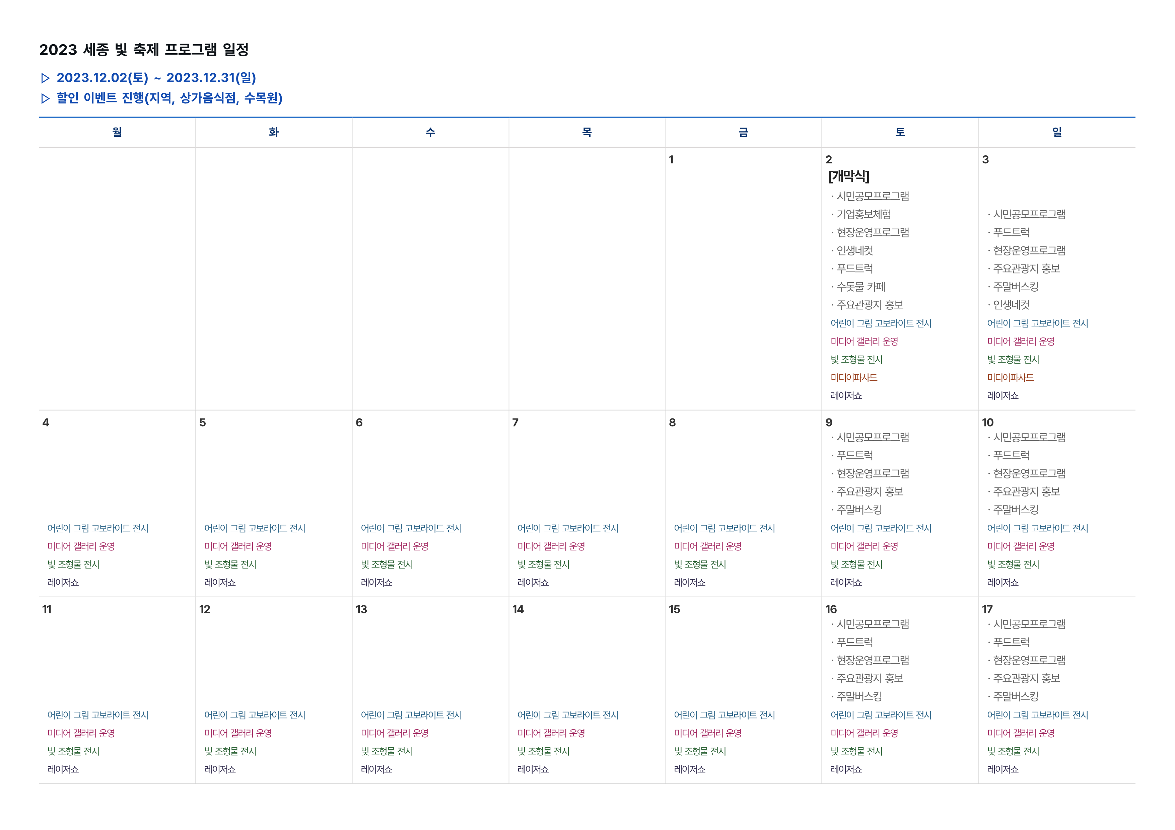Click the triangle icon before the date range
This screenshot has width=1175, height=830.
pyautogui.click(x=45, y=78)
